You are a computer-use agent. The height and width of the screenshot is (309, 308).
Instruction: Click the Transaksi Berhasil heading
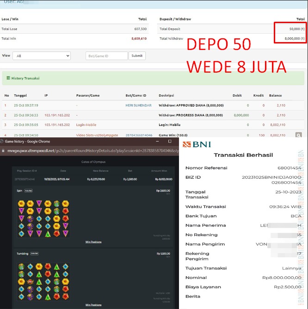point(243,155)
